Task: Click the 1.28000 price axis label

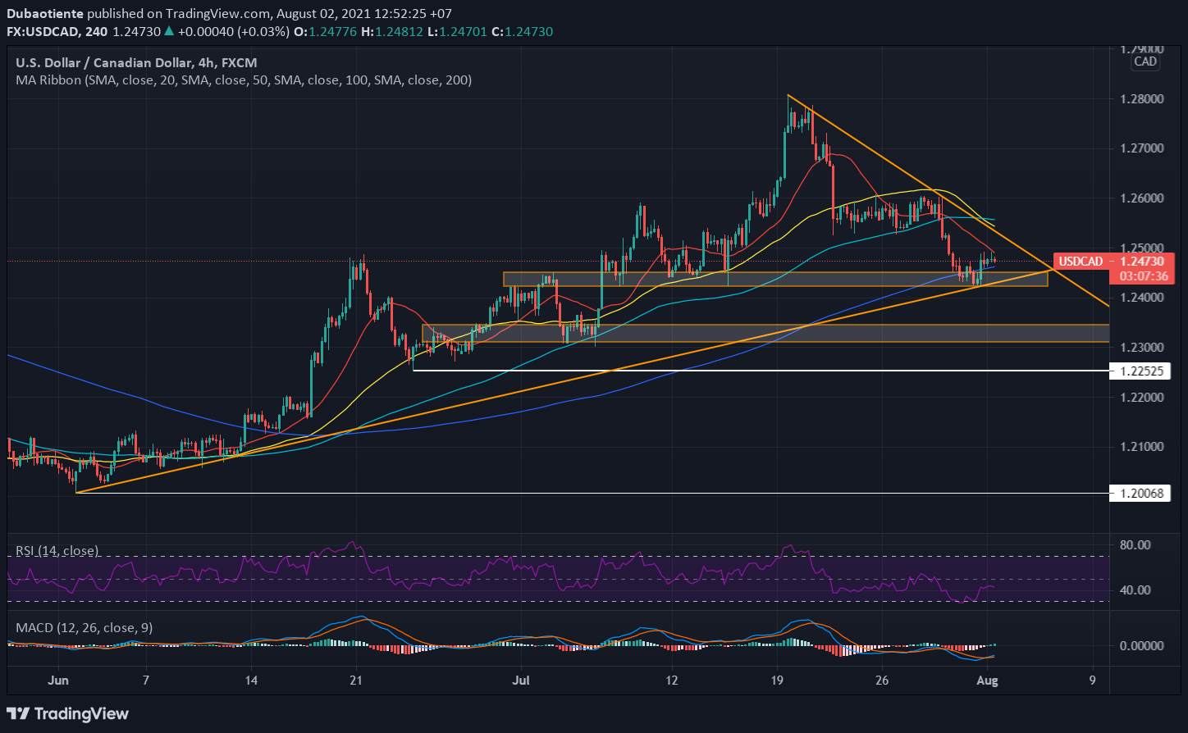Action: coord(1142,99)
